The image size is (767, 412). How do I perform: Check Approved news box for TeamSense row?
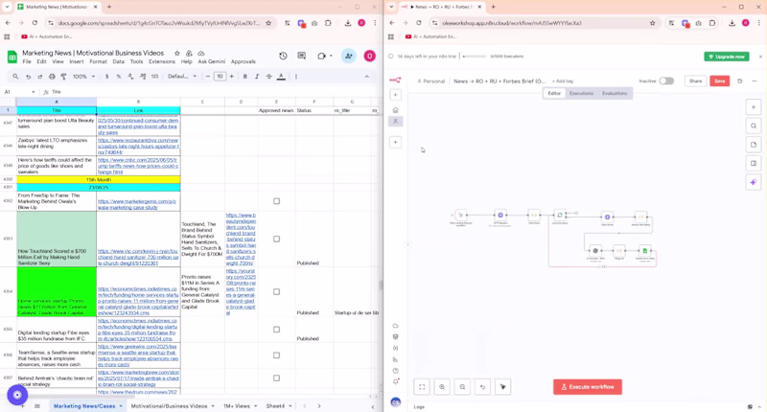(x=276, y=355)
